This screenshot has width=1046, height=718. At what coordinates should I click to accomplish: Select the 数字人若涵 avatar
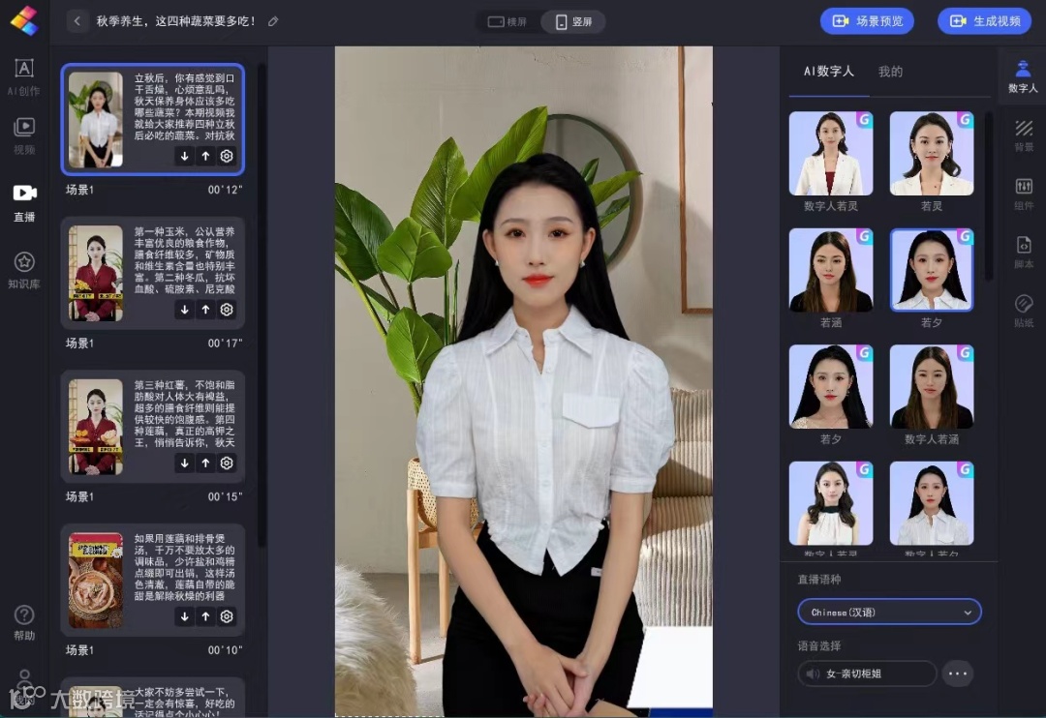point(932,387)
